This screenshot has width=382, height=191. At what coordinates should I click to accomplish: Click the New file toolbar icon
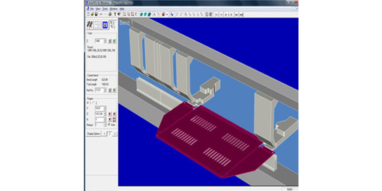pos(88,14)
